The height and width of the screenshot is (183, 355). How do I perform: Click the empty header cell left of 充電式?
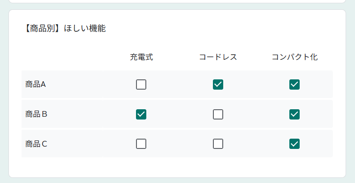click(x=62, y=57)
